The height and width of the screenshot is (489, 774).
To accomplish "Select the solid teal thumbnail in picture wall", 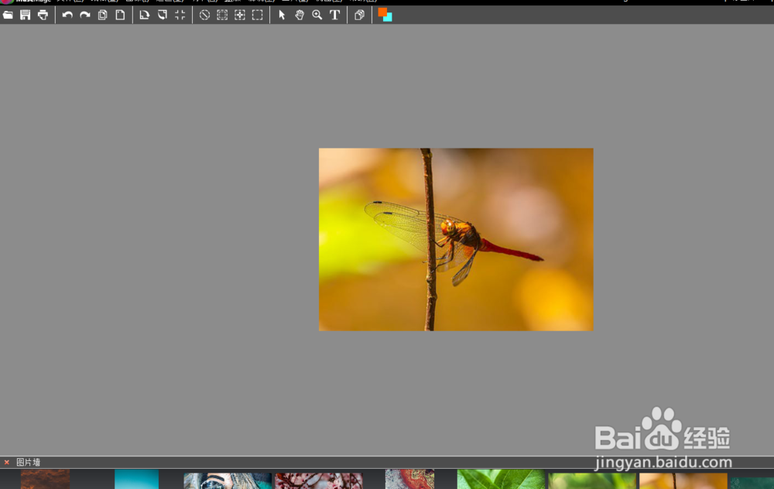I will click(137, 479).
